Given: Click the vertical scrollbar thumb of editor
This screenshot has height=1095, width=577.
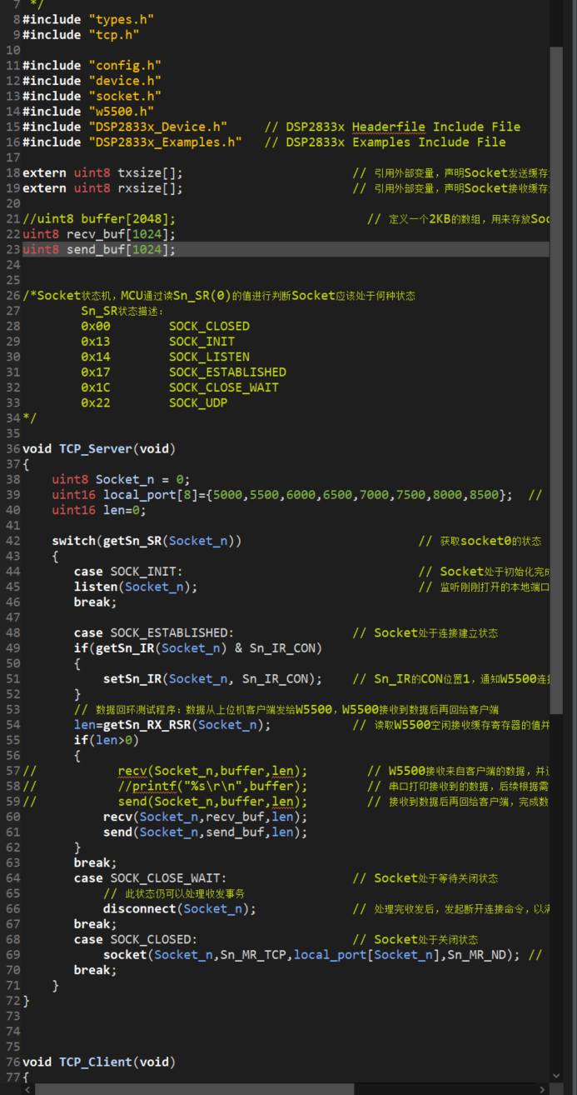Looking at the screenshot, I should (556, 380).
